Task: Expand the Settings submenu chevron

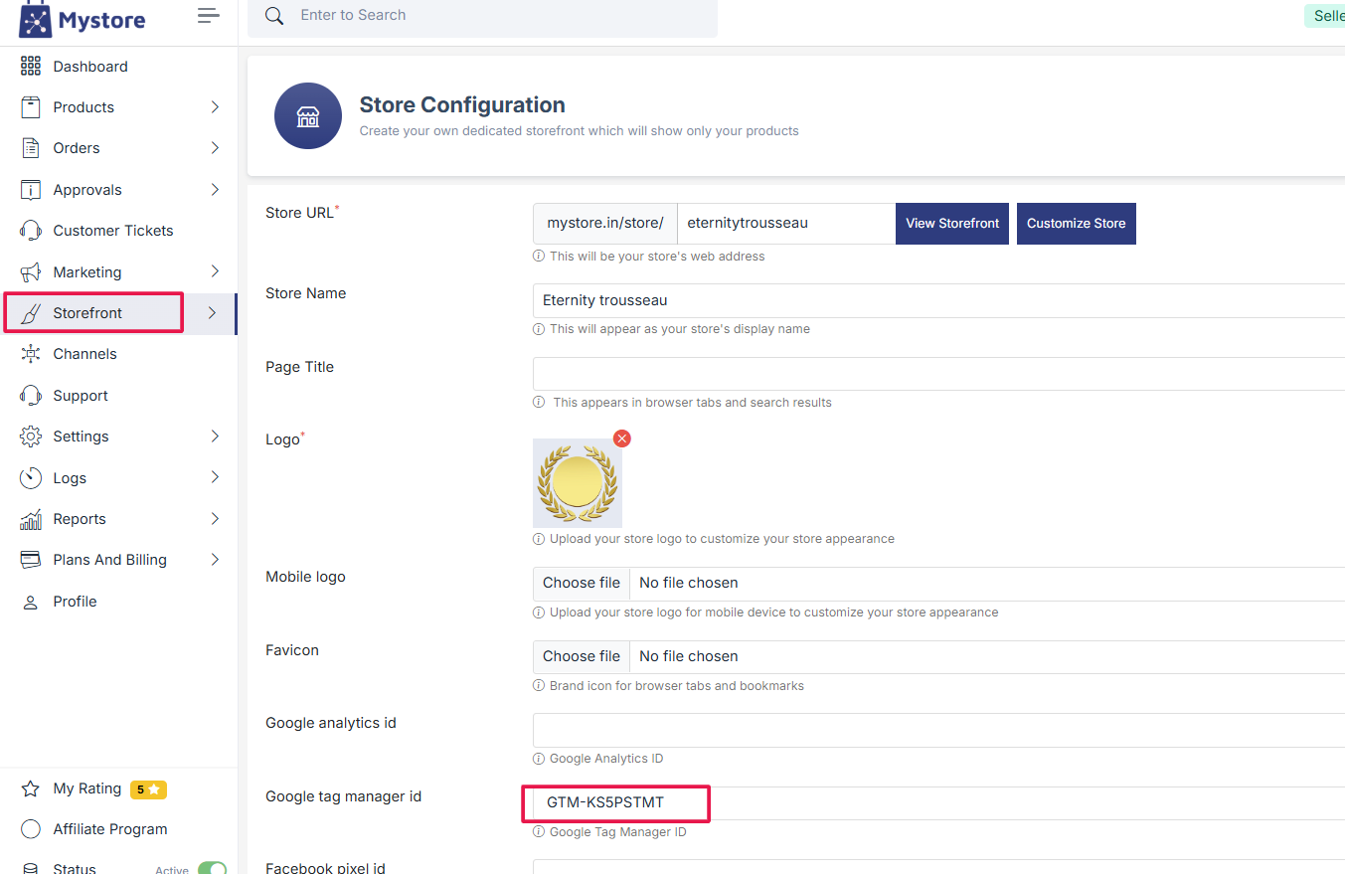Action: pos(215,437)
